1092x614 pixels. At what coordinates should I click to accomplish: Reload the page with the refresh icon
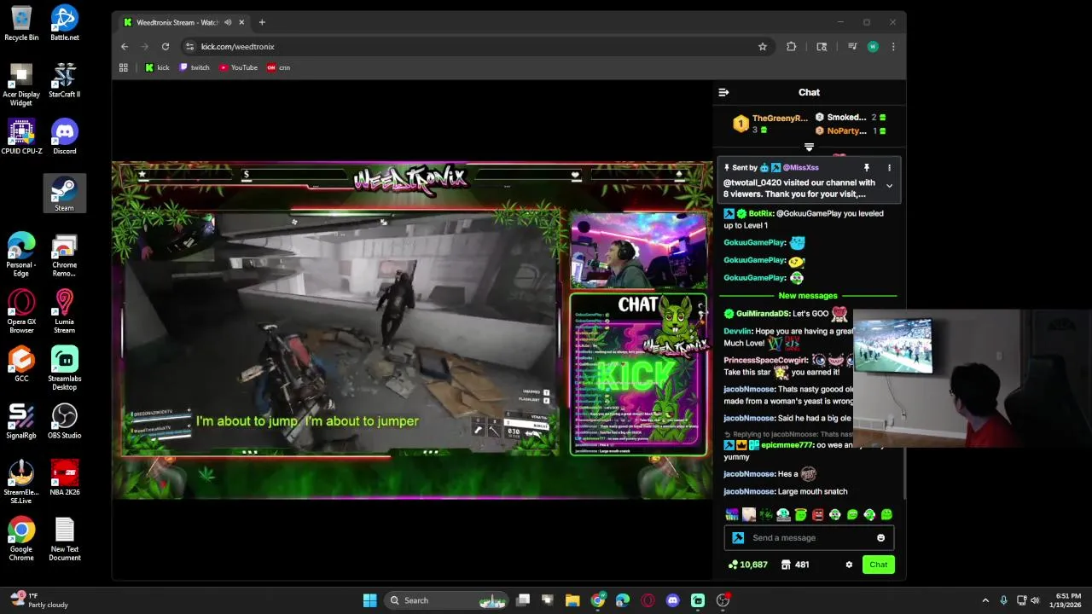click(166, 47)
